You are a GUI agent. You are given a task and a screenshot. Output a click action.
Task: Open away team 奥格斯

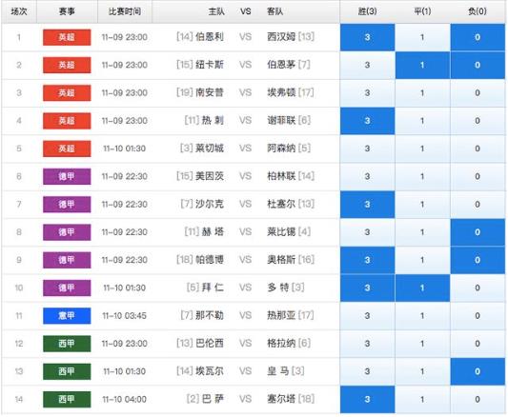tap(281, 260)
